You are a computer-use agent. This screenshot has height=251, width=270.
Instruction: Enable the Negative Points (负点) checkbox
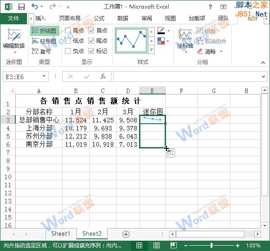[x=68, y=51]
